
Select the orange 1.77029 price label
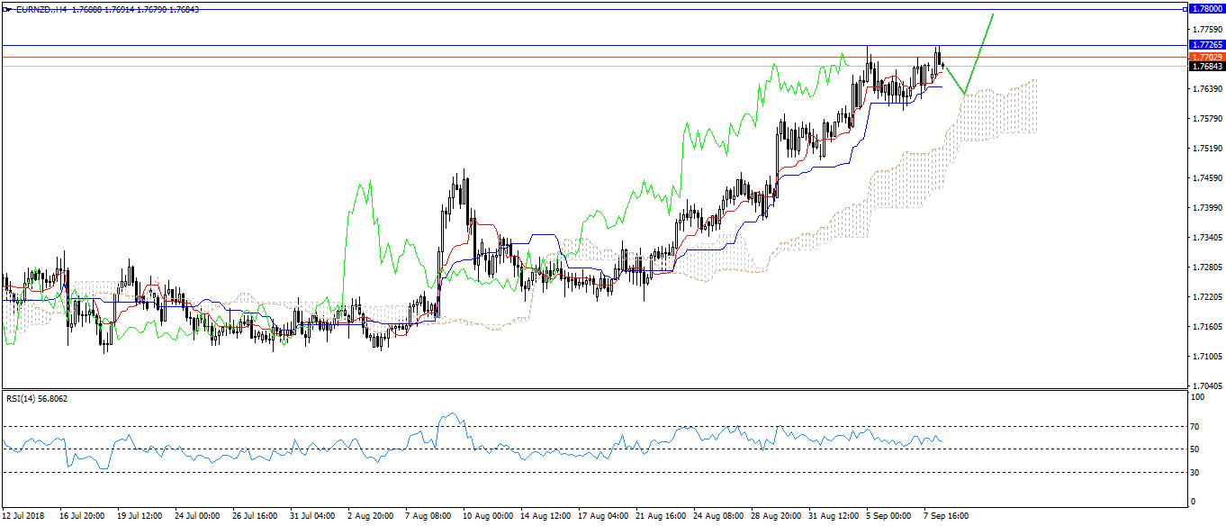(1205, 57)
